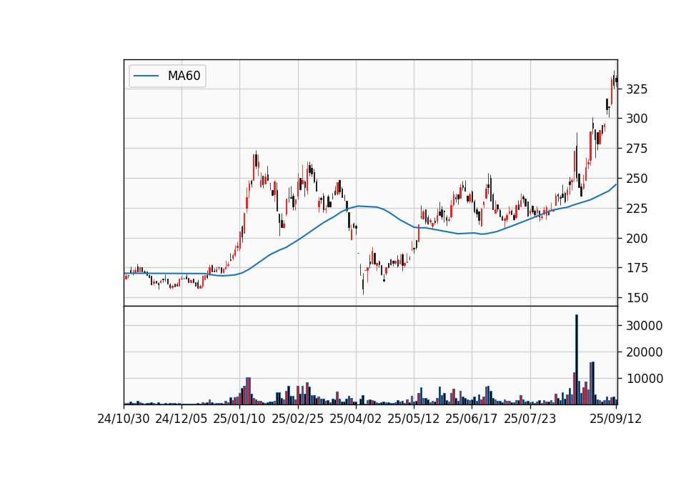The height and width of the screenshot is (493, 686).
Task: Click the 275 price axis label
Action: click(637, 149)
